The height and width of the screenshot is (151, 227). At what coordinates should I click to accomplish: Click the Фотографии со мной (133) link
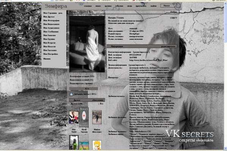pos(82,76)
